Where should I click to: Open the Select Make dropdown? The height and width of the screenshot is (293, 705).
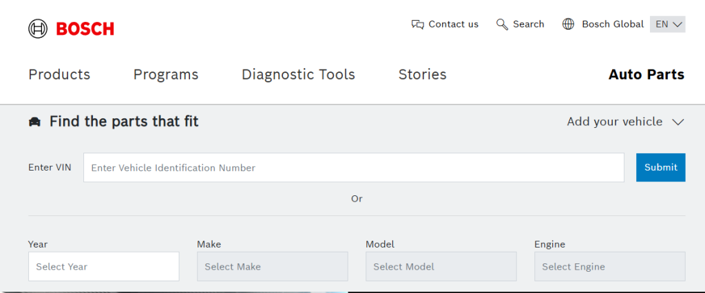(273, 266)
